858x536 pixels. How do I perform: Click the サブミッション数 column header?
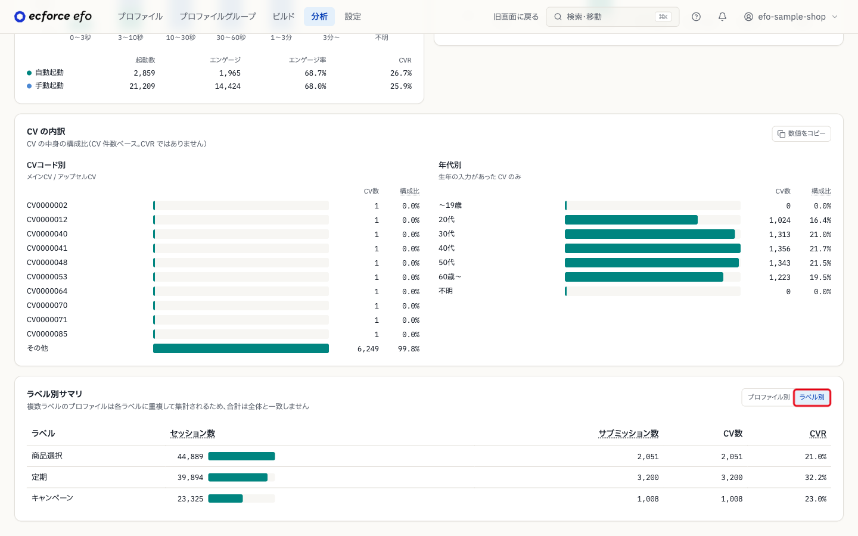click(x=629, y=434)
